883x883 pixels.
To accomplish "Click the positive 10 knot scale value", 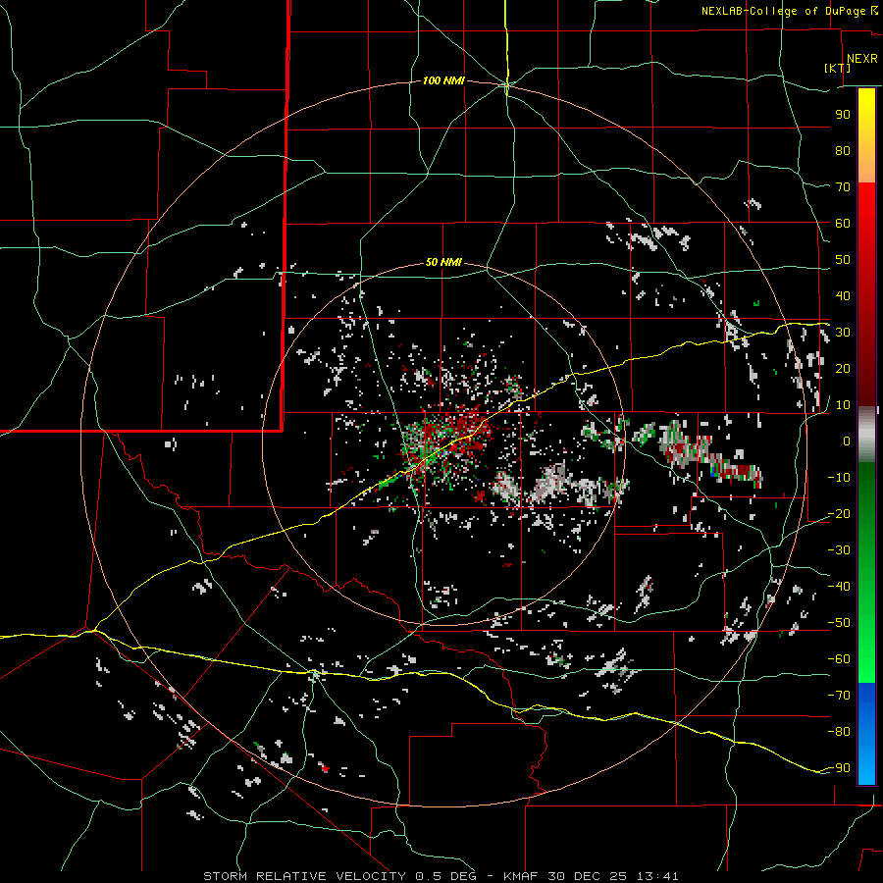I will pyautogui.click(x=843, y=405).
